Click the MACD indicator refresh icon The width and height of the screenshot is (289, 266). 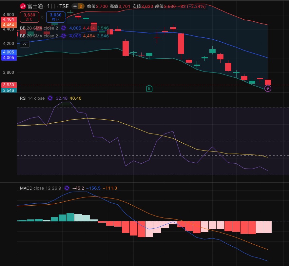point(67,188)
